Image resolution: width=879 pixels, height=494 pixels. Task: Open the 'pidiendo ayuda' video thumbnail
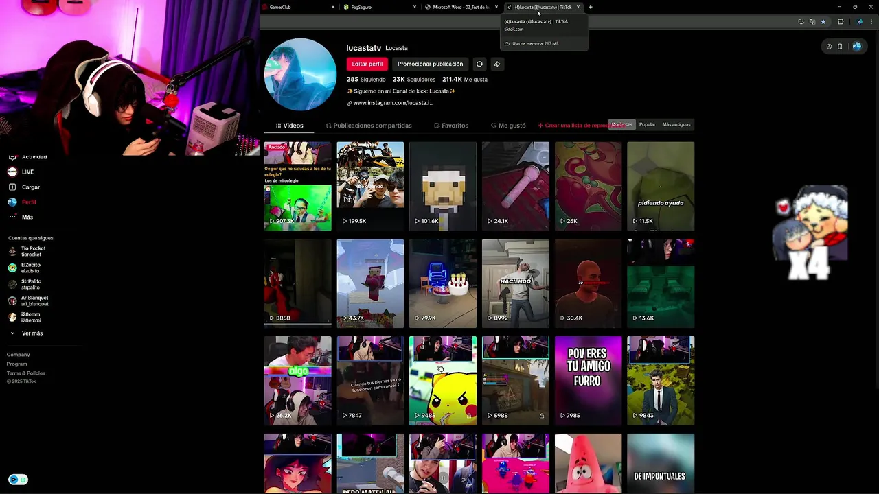[x=661, y=187]
